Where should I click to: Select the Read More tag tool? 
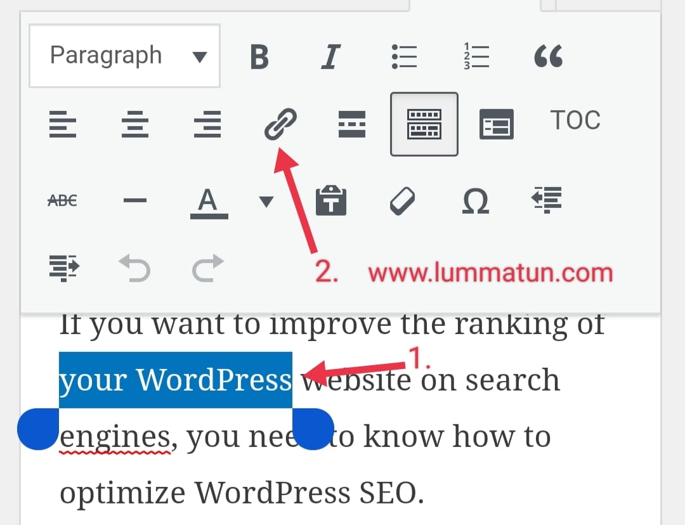(x=352, y=124)
